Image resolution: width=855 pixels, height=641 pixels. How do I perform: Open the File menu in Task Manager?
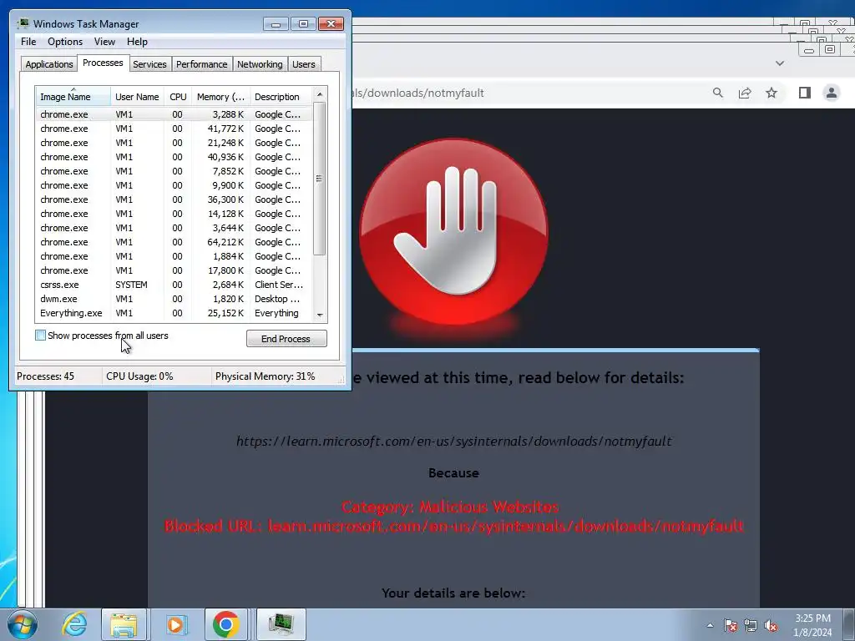(x=28, y=42)
